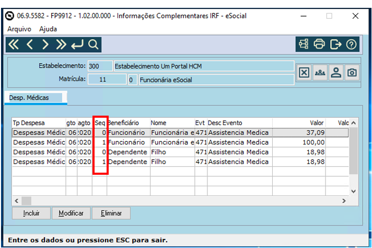Viewport: 372px width, 248px height.
Task: Click the horizontal scrollbar thumb
Action: (26, 201)
